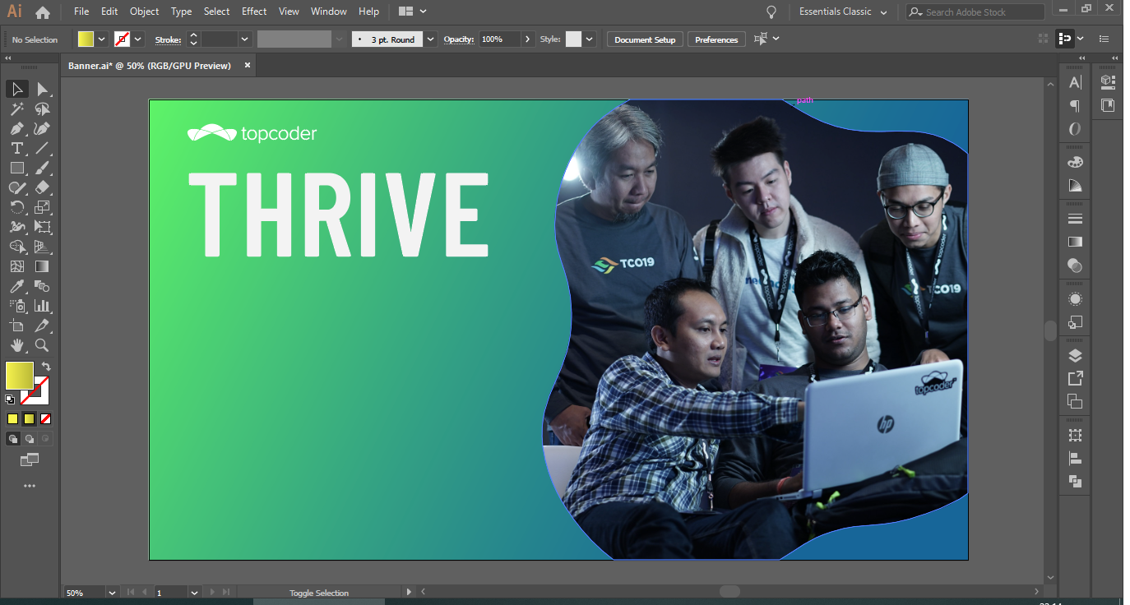
Task: Open the Effect menu
Action: (x=254, y=12)
